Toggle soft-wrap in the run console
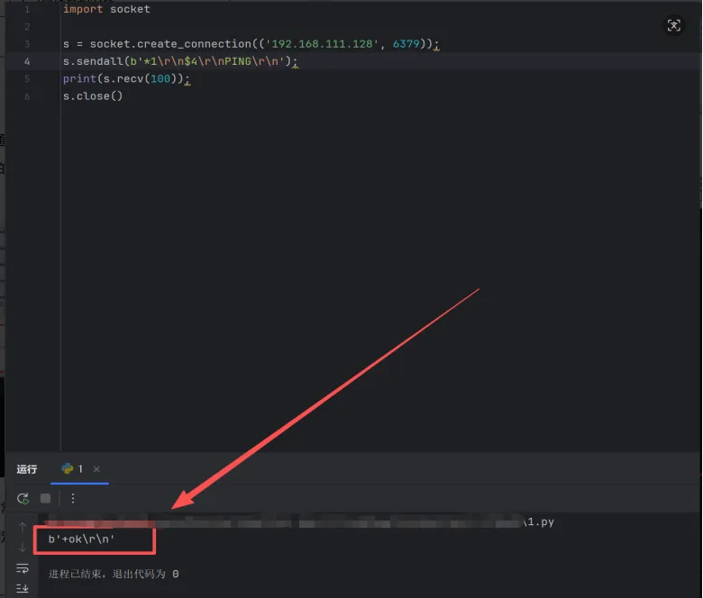This screenshot has height=598, width=703. [22, 568]
